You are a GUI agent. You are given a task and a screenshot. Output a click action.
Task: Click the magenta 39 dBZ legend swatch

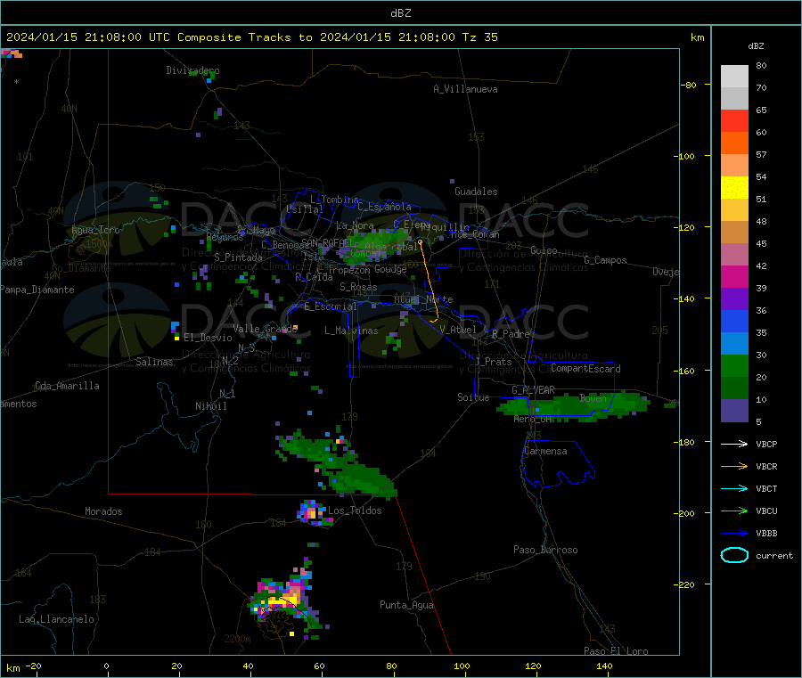pos(734,276)
